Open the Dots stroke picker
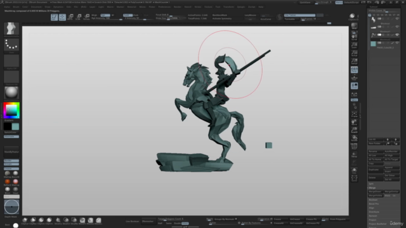The image size is (406, 228). 11,44
